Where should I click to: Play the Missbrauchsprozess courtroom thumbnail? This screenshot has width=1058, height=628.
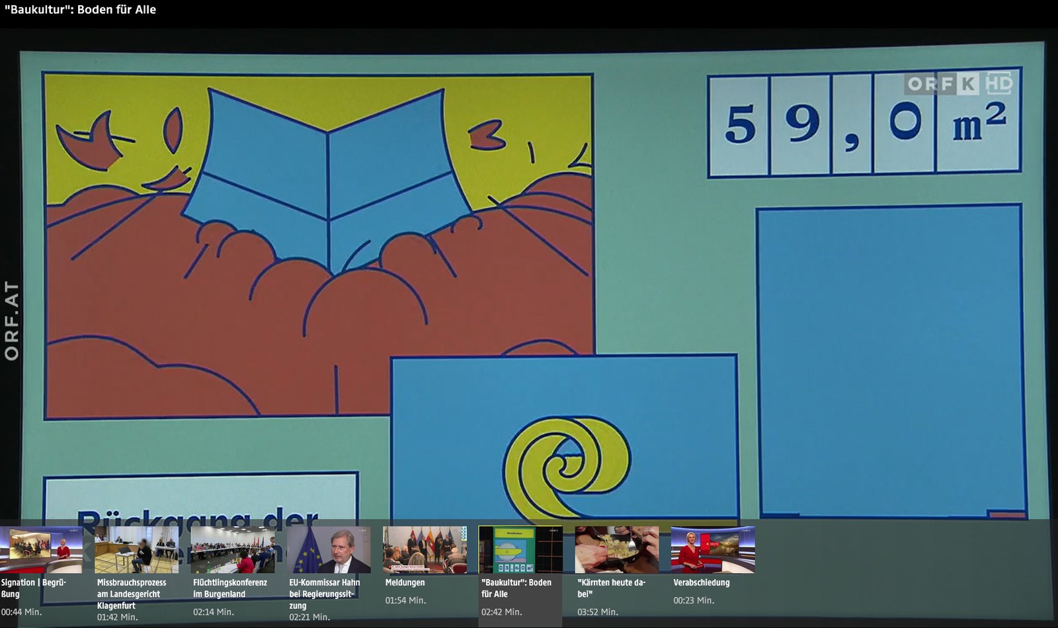(x=136, y=549)
